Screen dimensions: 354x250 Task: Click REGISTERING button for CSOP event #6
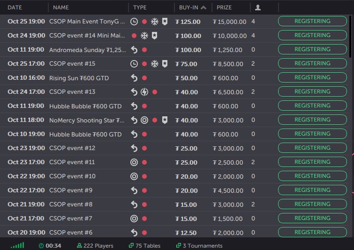[312, 232]
